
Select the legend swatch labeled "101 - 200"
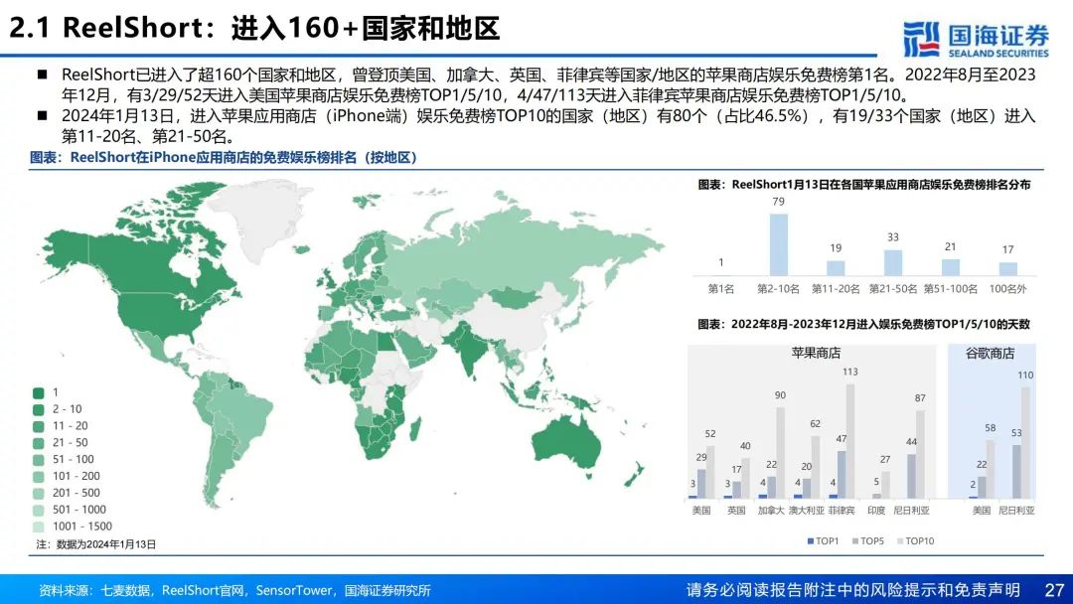click(x=39, y=477)
